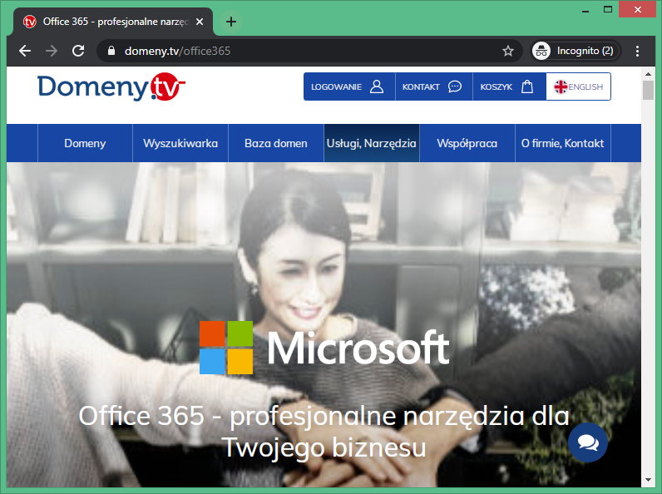Screen dimensions: 662x494
Task: Click the Office 365 headline text
Action: [324, 431]
